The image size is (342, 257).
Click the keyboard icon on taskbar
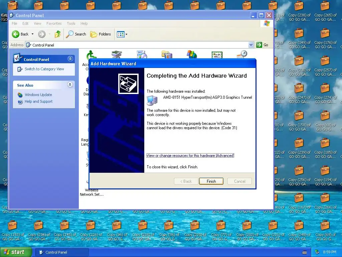[x=305, y=252]
